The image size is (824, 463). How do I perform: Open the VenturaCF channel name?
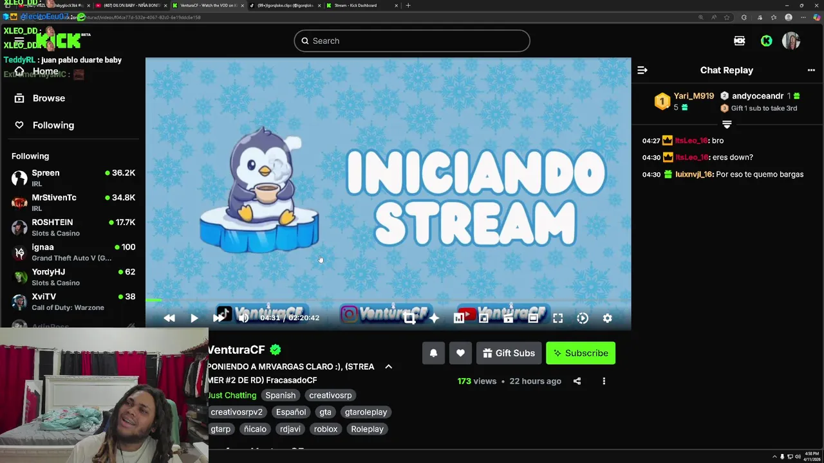coord(236,350)
